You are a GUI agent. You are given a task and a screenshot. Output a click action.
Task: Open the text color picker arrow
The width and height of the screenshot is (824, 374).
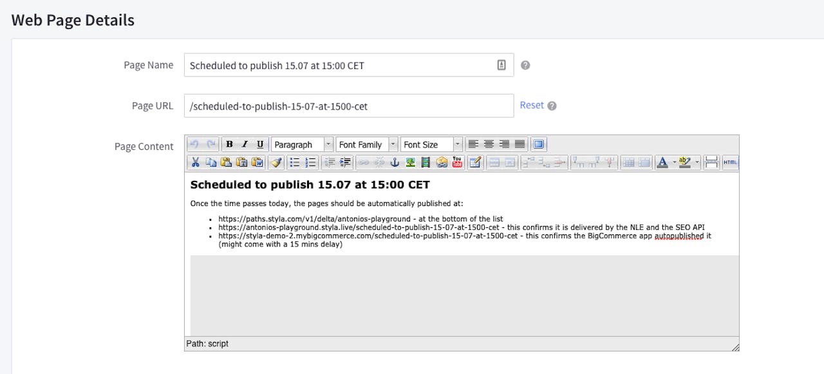[x=674, y=163]
